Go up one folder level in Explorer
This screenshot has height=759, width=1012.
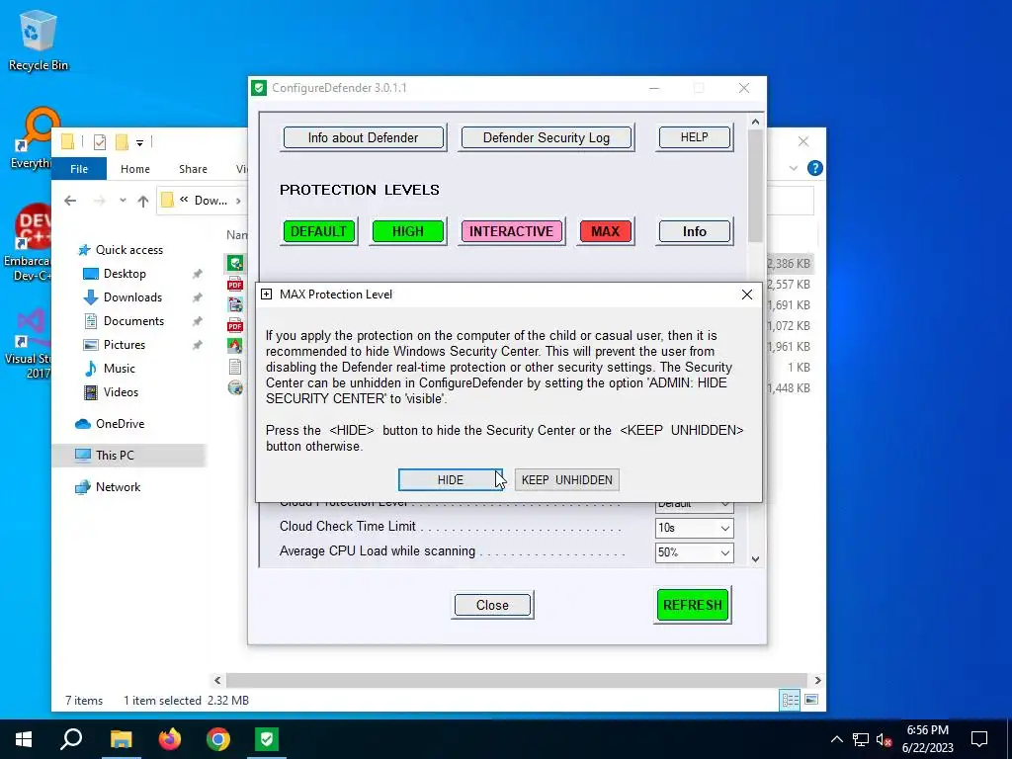point(143,201)
